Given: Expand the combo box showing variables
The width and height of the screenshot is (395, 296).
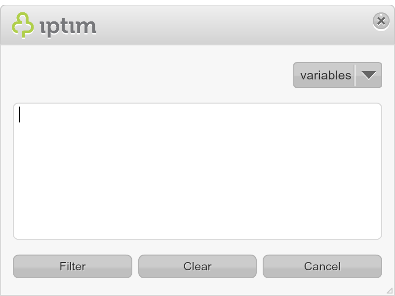Looking at the screenshot, I should point(338,75).
